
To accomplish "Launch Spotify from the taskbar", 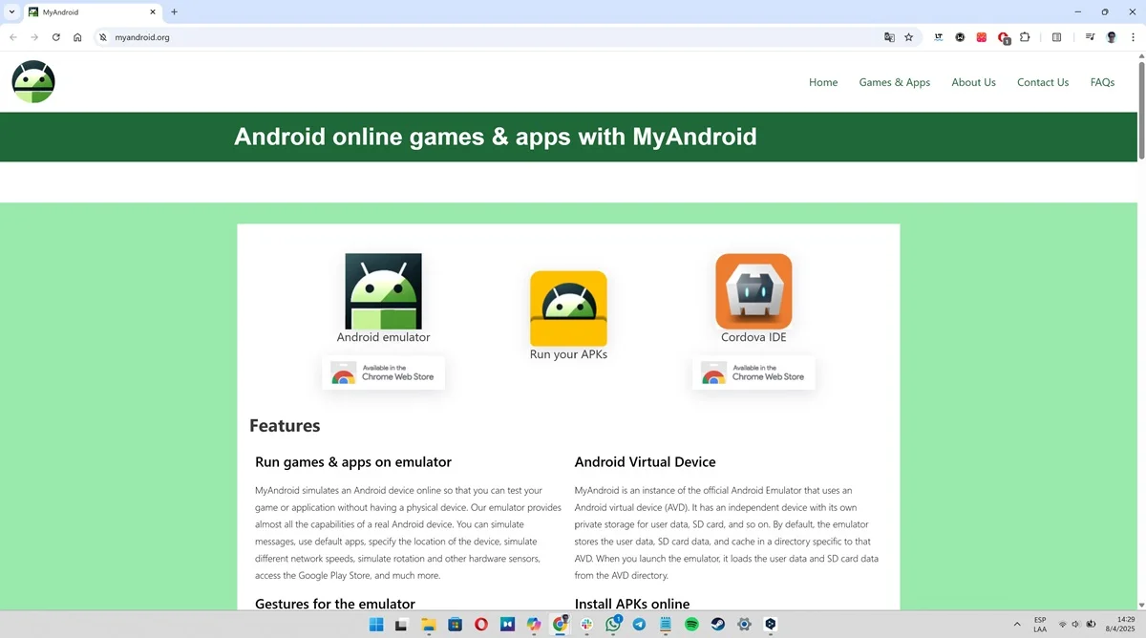I will (x=690, y=625).
